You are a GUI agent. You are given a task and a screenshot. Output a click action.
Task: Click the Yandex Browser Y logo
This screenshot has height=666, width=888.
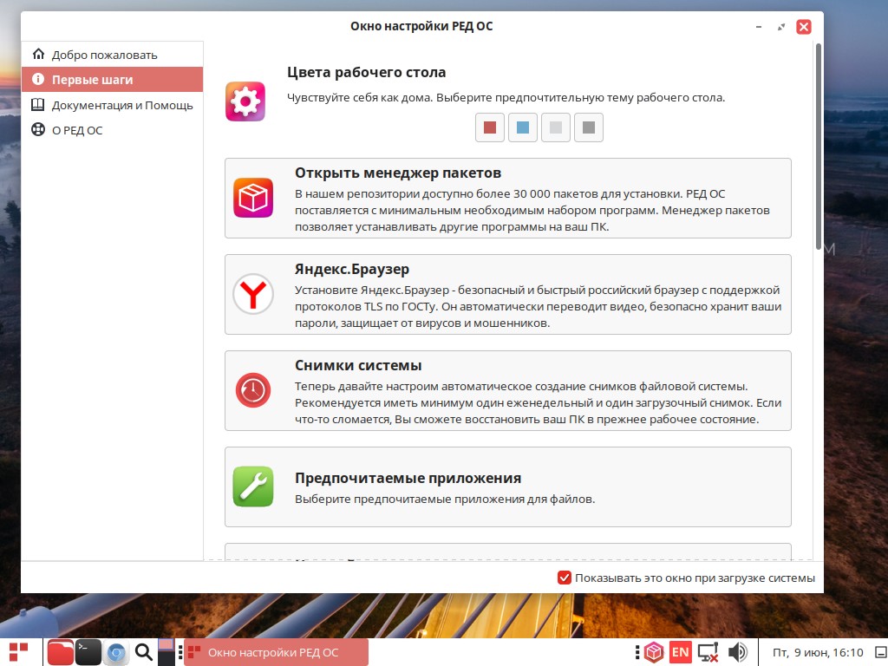[x=253, y=294]
